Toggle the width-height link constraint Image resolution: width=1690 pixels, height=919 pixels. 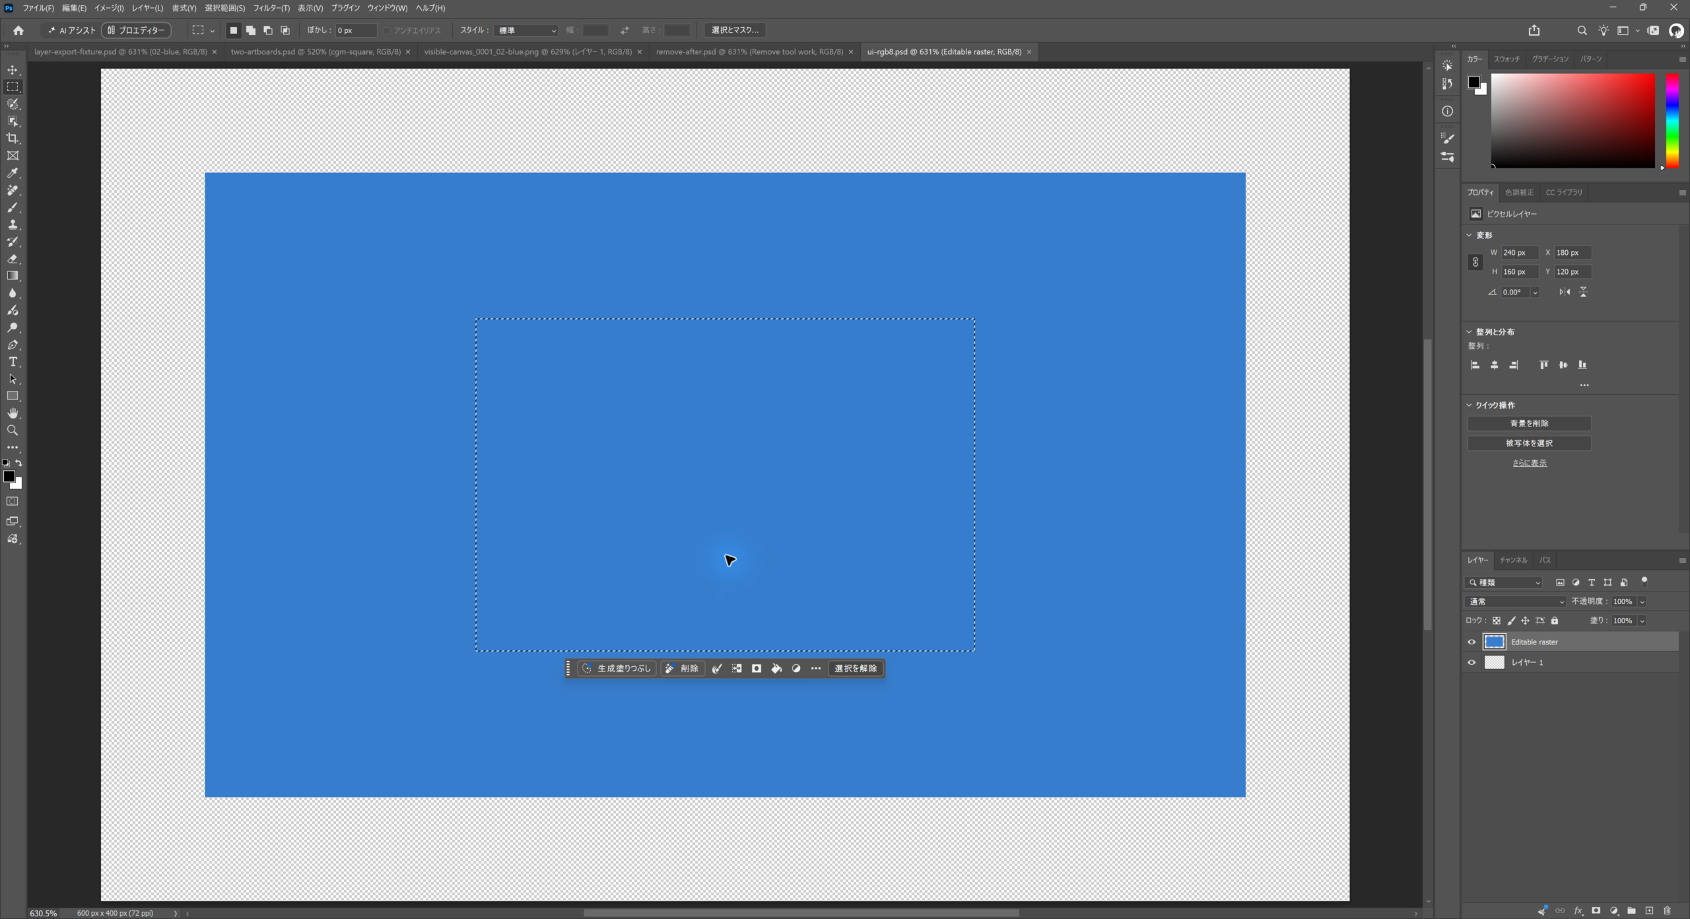pos(1475,262)
